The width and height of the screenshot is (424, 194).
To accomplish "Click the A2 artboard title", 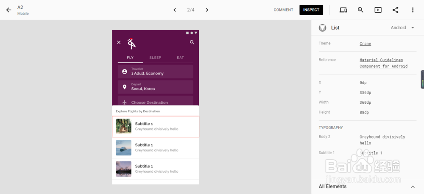I will [20, 7].
